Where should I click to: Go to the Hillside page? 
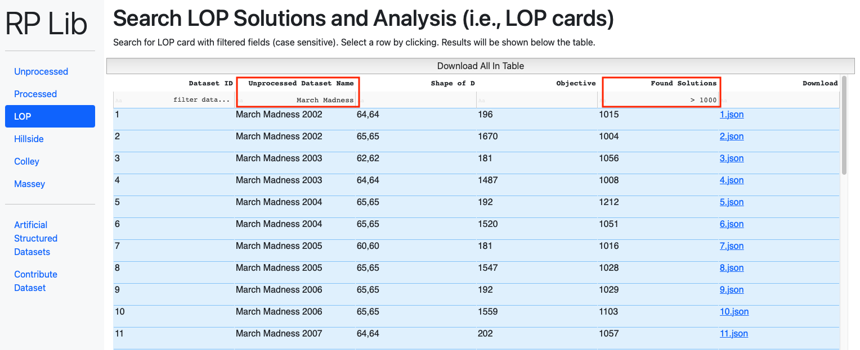29,139
